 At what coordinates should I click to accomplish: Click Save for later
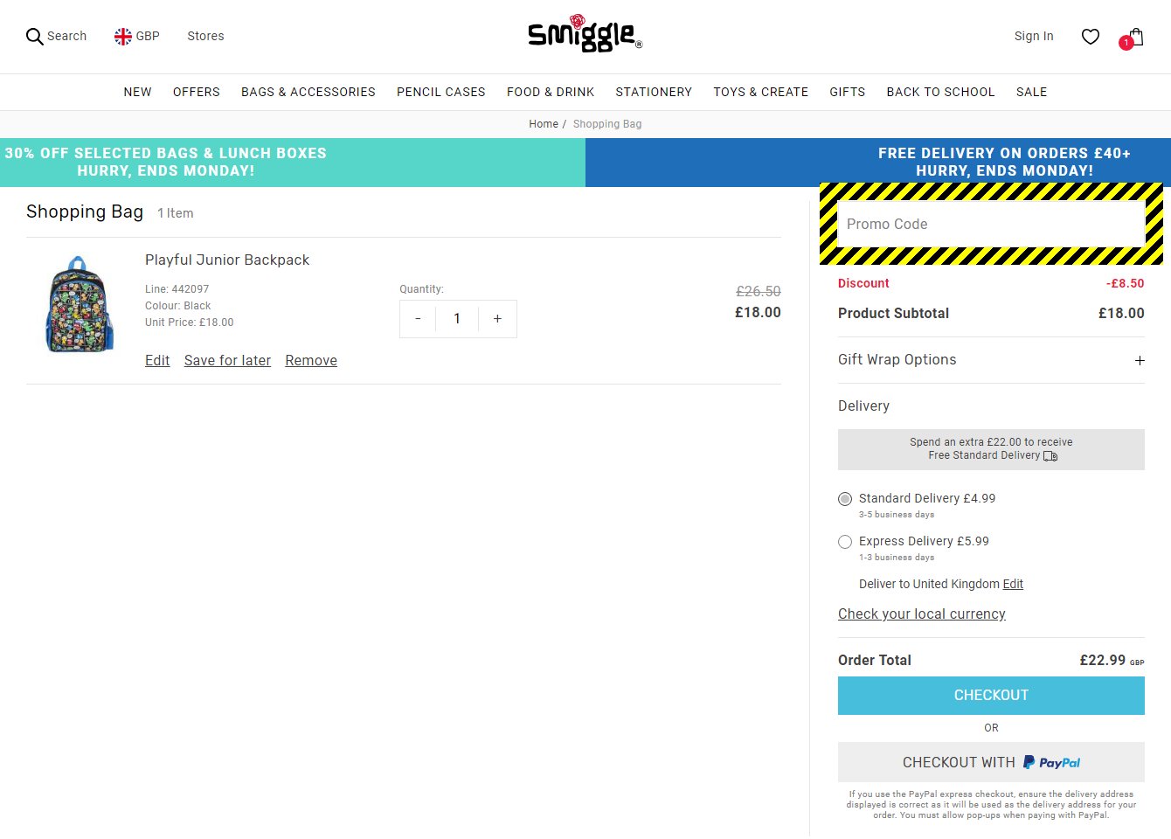pyautogui.click(x=227, y=360)
